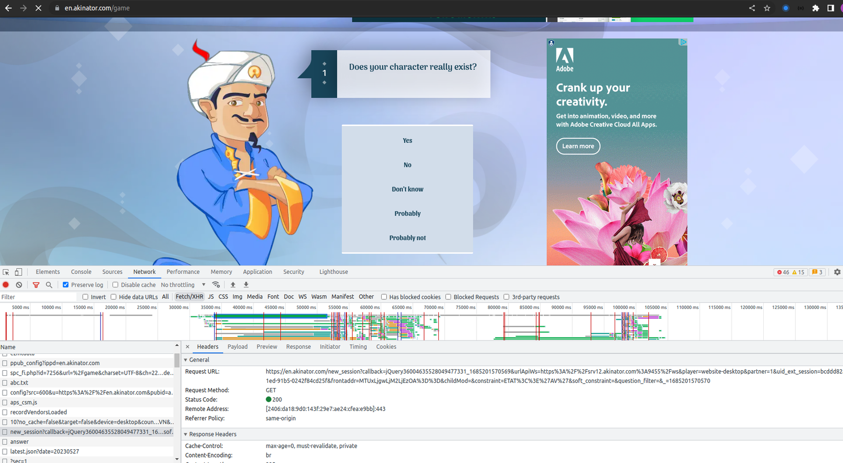Click the export HAR download icon
The width and height of the screenshot is (843, 463).
tap(246, 285)
